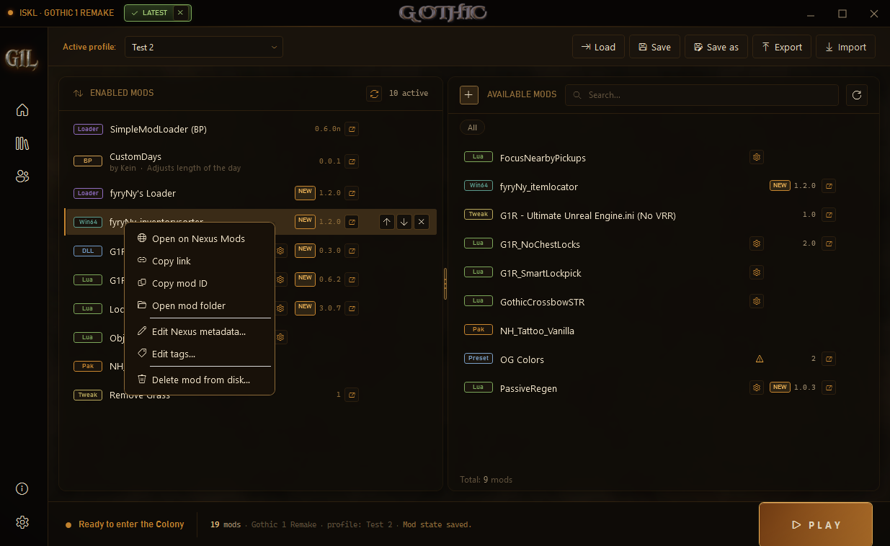
Task: Click the Load profile button
Action: [598, 47]
